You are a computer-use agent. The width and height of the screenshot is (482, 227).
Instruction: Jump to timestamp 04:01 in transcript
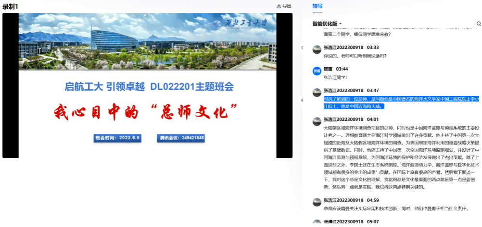373,119
